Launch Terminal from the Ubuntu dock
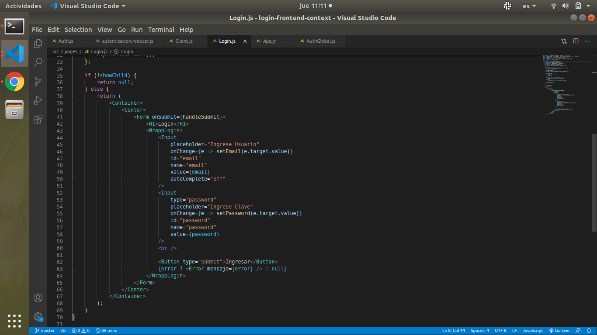597x335 pixels. coord(14,26)
